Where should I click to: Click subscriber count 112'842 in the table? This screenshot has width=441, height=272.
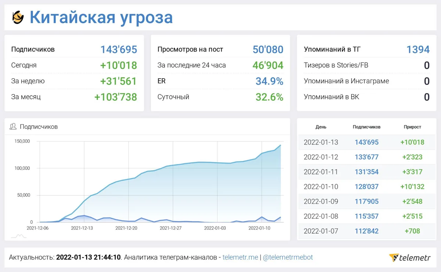tap(367, 231)
